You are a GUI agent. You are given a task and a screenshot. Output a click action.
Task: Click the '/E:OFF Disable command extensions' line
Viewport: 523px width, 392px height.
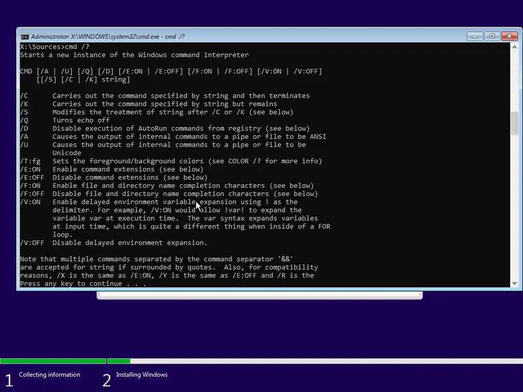(x=114, y=177)
